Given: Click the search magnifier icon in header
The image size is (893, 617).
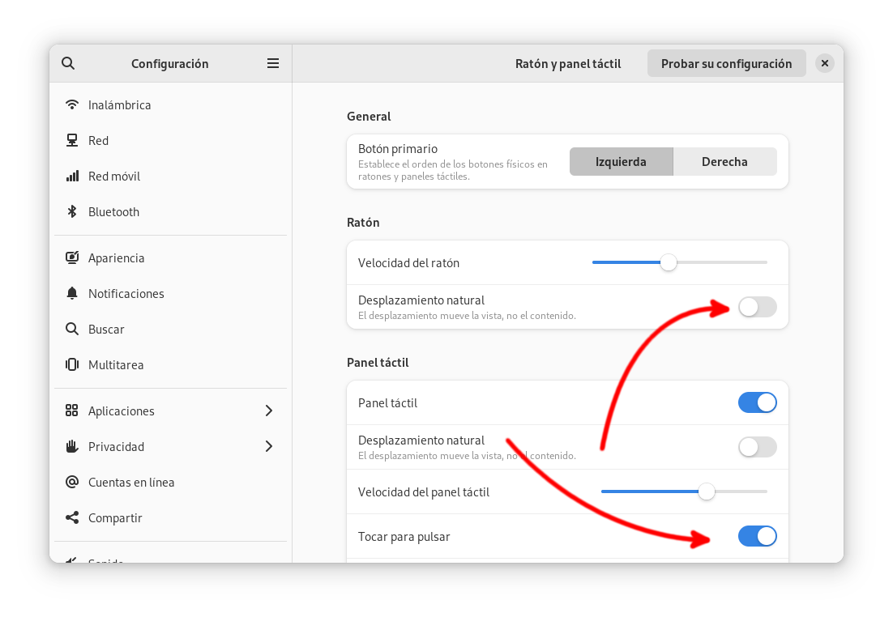Looking at the screenshot, I should pos(68,63).
